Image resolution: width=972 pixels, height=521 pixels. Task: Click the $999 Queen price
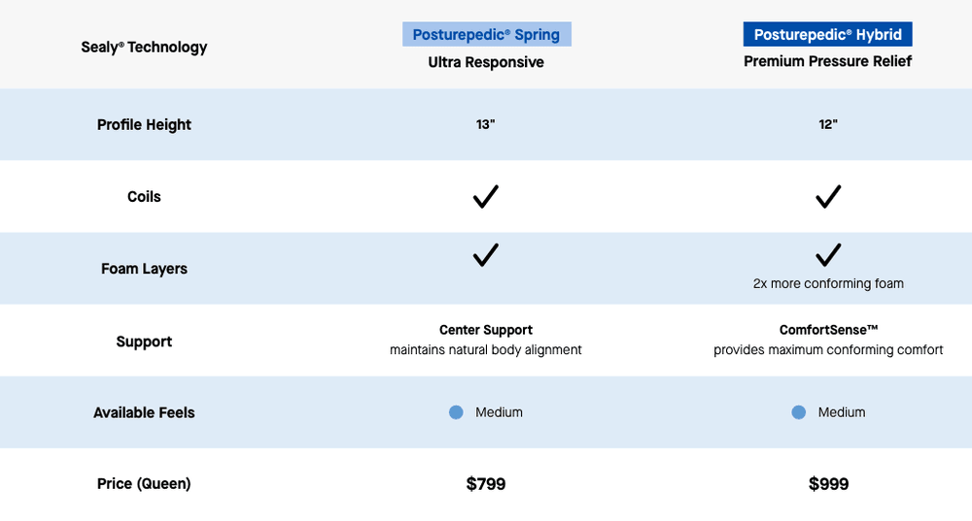pos(828,484)
